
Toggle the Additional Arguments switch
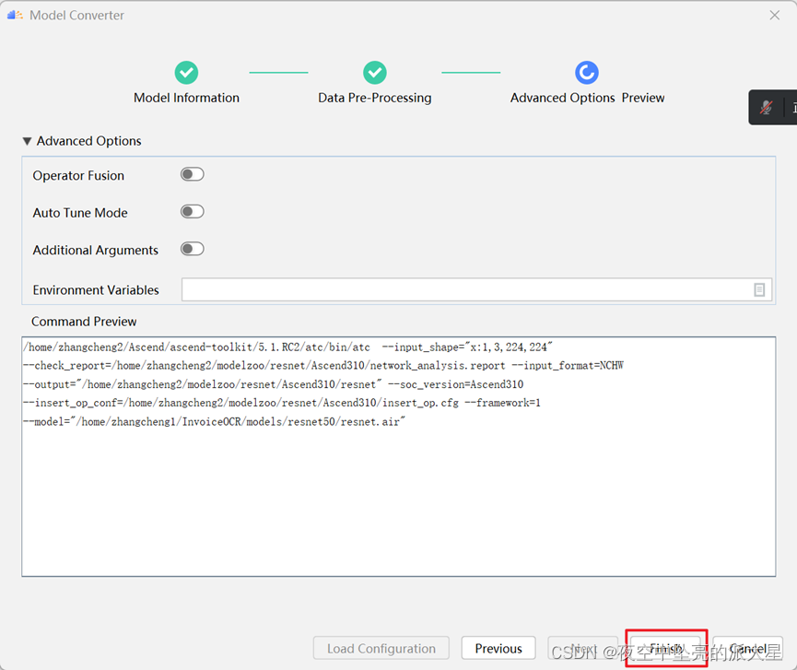click(193, 249)
